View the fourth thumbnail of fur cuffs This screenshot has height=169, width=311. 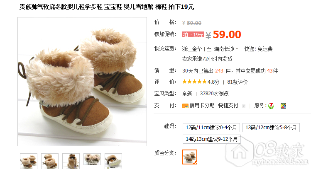[x=92, y=159]
